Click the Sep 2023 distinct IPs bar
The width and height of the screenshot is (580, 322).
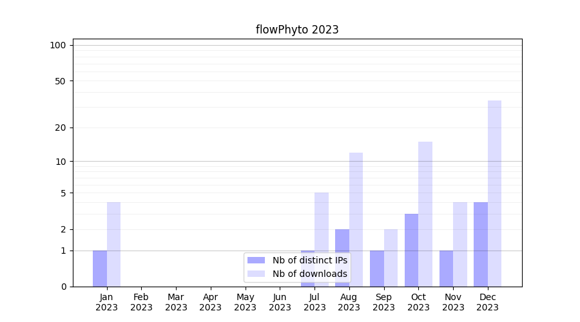coord(377,269)
